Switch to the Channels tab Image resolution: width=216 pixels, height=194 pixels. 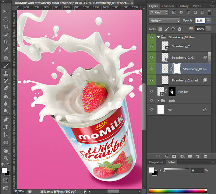[x=168, y=6]
